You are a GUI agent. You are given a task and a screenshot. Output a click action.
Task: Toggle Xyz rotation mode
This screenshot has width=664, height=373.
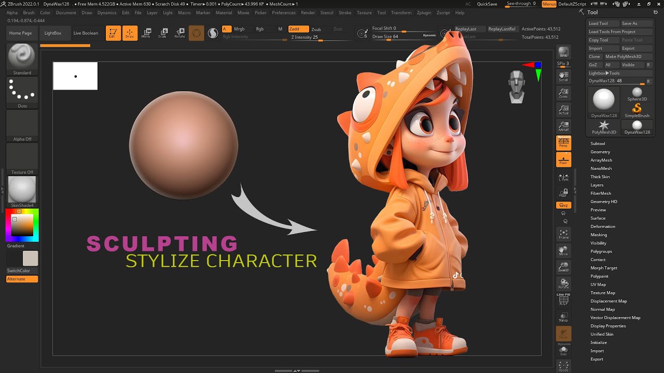[x=563, y=205]
